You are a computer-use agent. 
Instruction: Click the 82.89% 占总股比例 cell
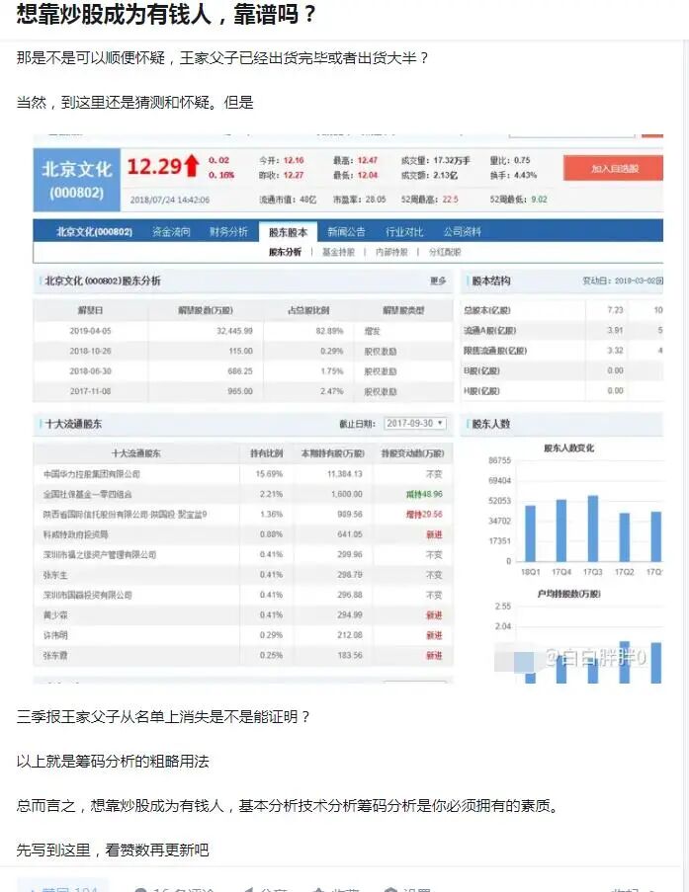(329, 331)
